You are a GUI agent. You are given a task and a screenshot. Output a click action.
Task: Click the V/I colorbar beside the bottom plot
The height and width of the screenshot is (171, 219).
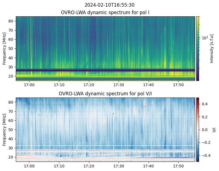click(x=198, y=129)
